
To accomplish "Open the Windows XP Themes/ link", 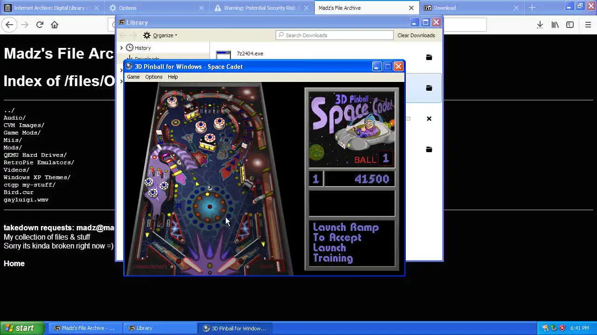I will click(37, 177).
